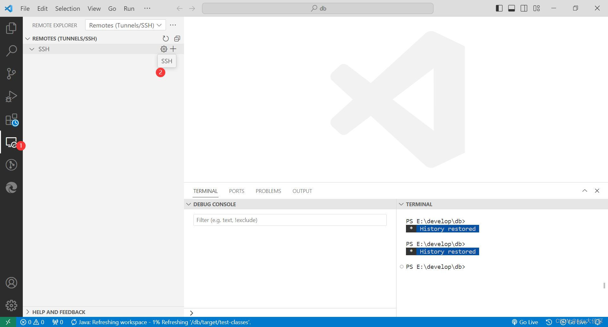Open the Extensions view
Image resolution: width=608 pixels, height=327 pixels.
coord(12,120)
